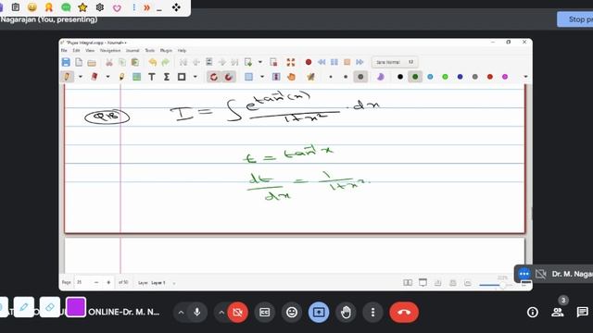Select the Hand tool
Viewport: 593px width, 333px height.
click(291, 77)
